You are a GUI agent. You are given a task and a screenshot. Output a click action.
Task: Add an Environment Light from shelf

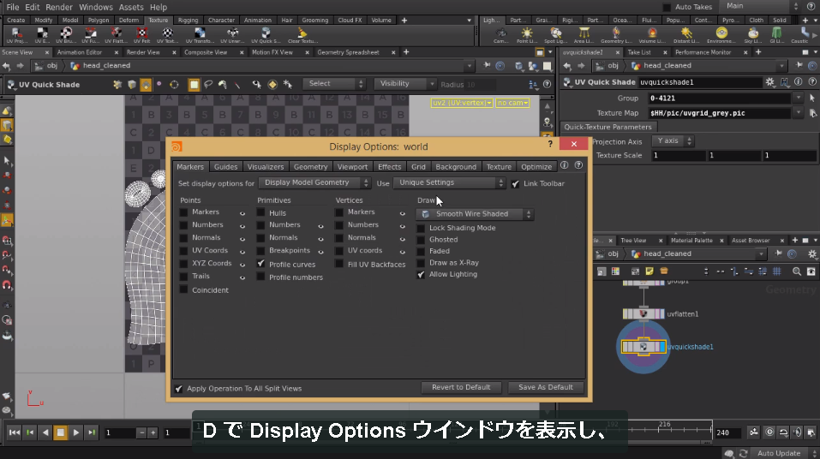click(721, 36)
